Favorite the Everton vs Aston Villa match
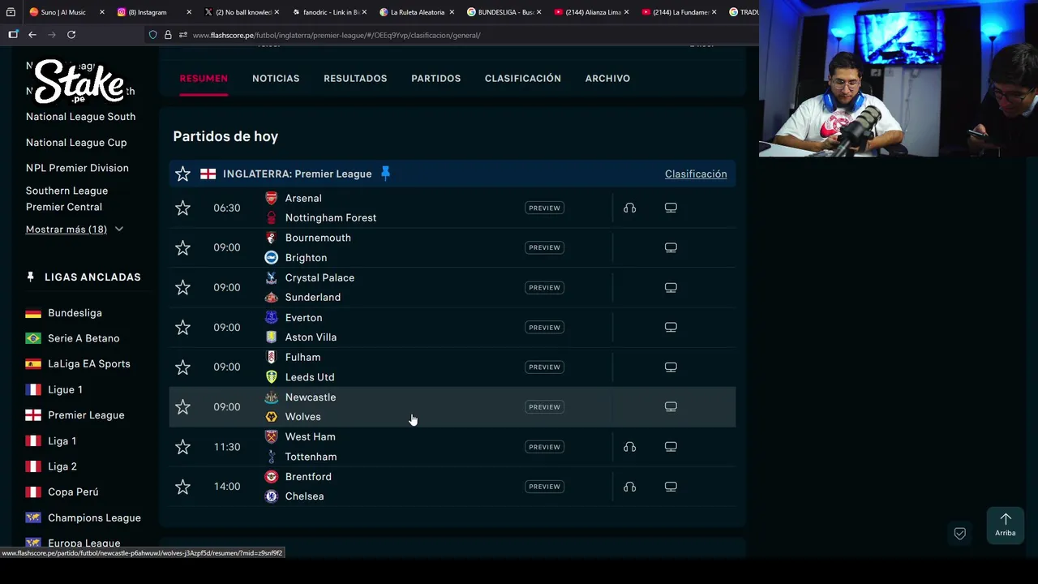 click(182, 327)
